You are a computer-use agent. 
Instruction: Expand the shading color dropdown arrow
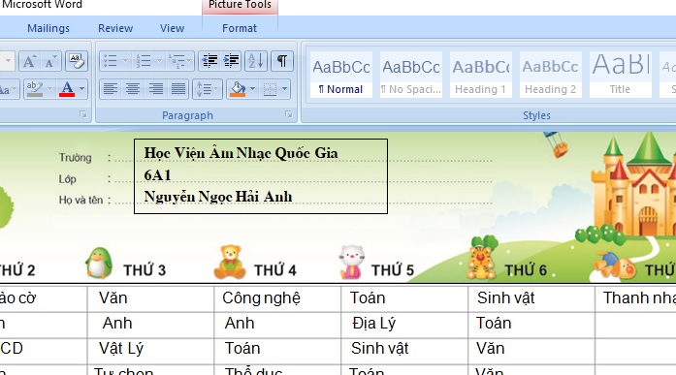tap(252, 89)
